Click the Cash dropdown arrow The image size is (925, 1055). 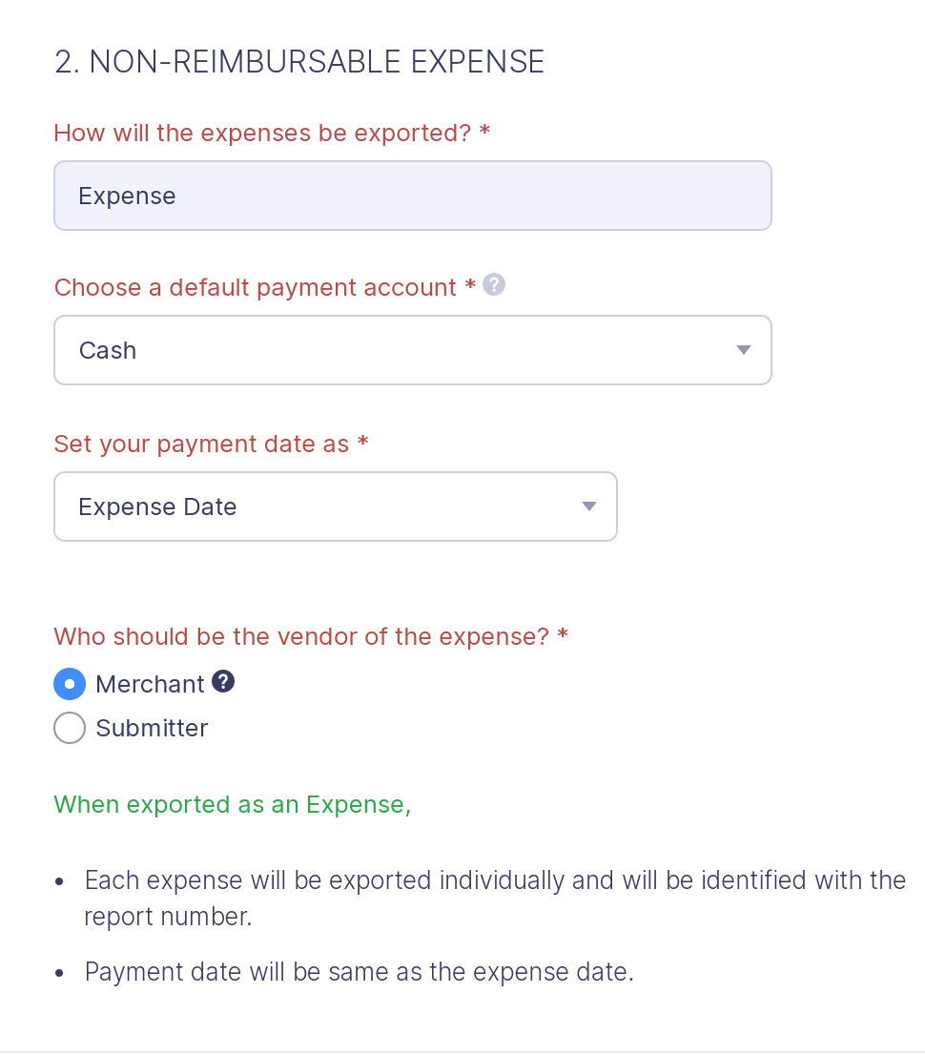point(743,350)
